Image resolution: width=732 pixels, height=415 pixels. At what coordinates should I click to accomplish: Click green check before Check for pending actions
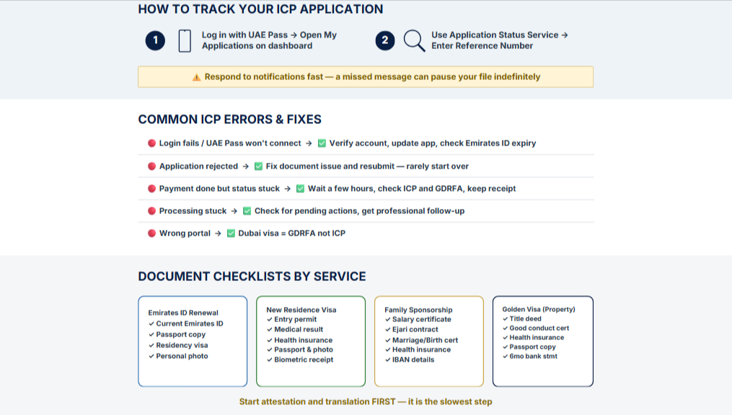coord(247,211)
